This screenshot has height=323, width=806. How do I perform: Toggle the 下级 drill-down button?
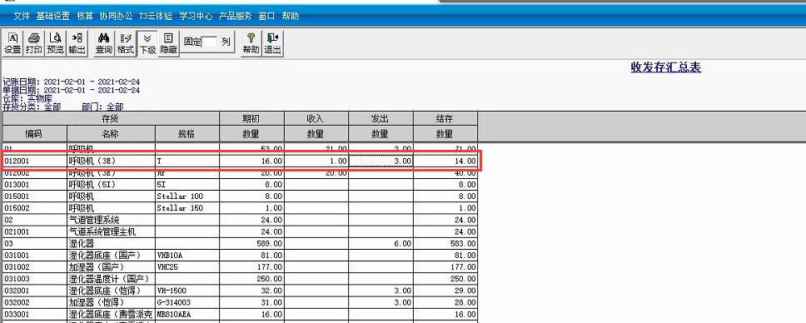(x=147, y=43)
